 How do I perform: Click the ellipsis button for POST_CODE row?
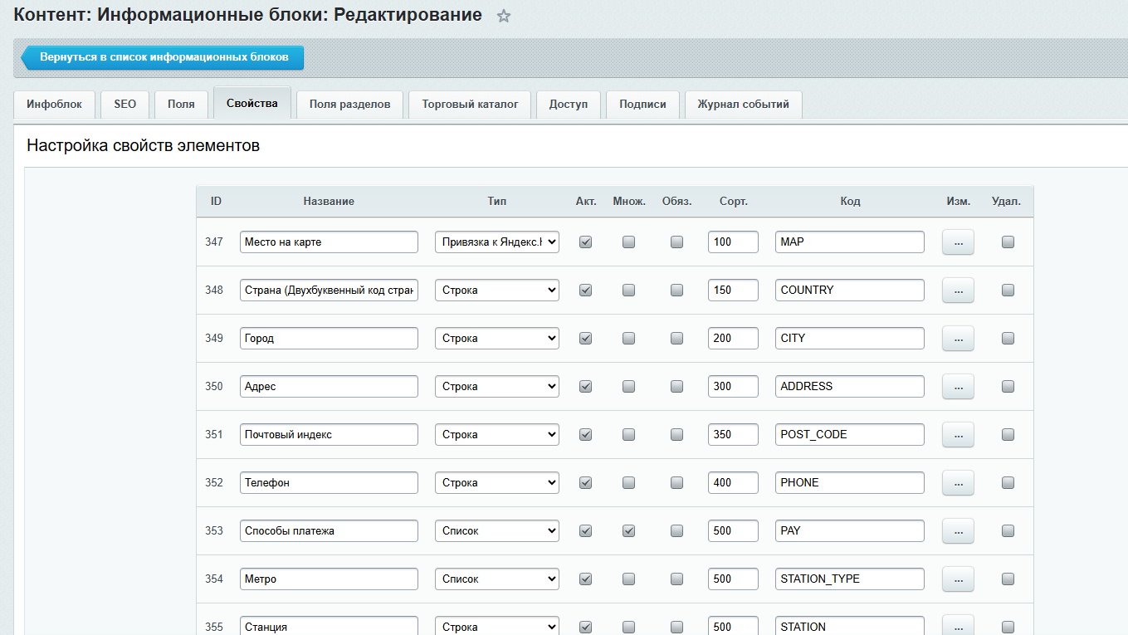click(x=957, y=435)
